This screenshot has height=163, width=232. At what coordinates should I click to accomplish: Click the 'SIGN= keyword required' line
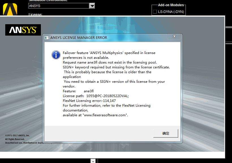(x=116, y=67)
